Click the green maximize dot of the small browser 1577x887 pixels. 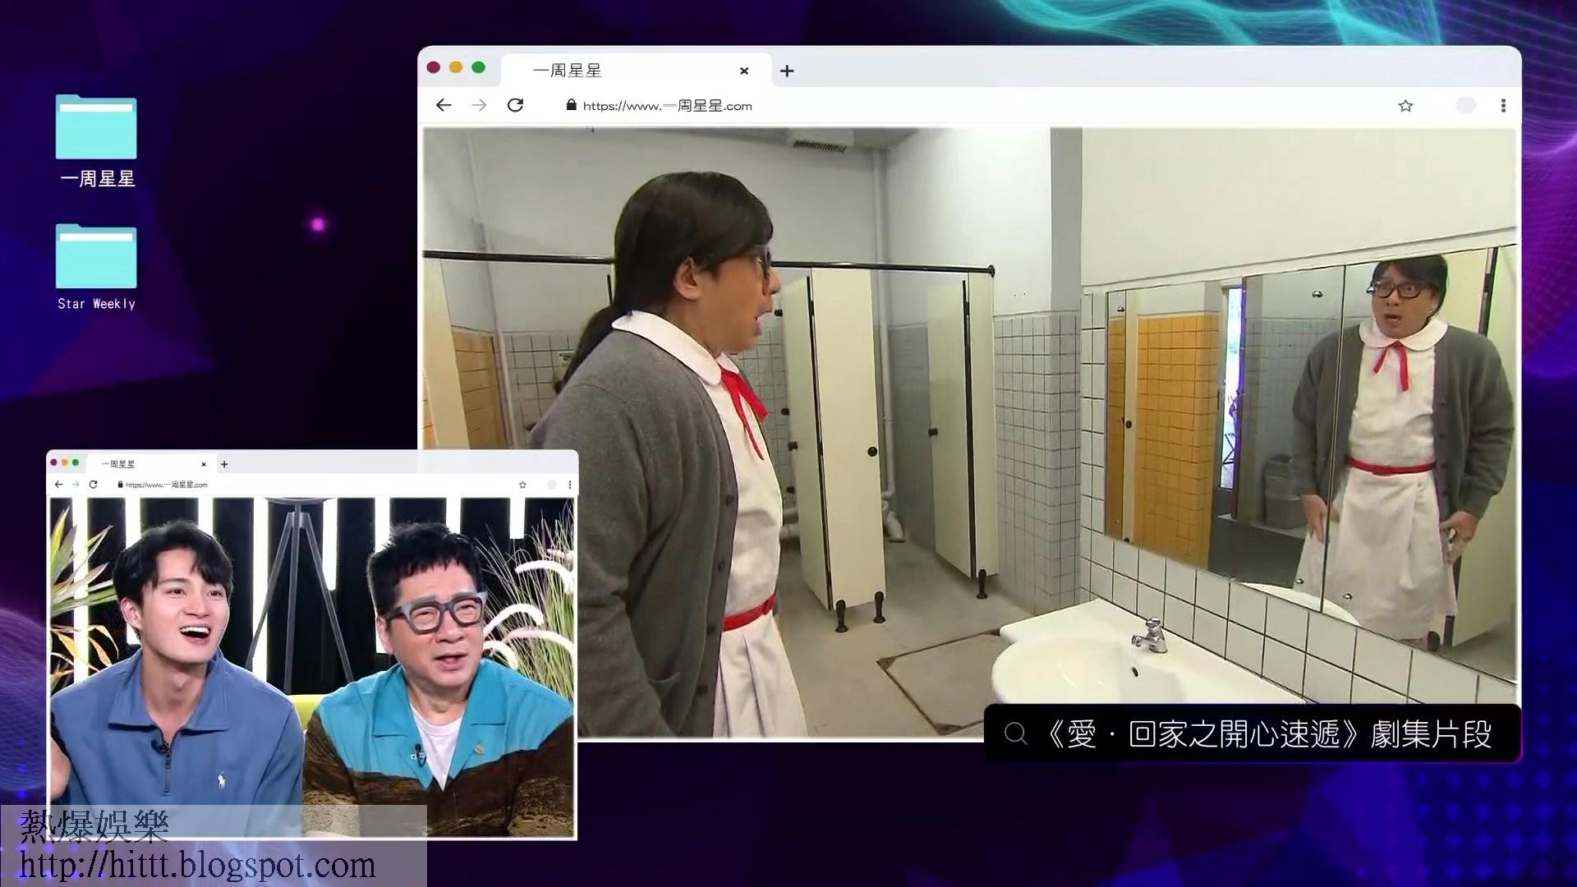pyautogui.click(x=76, y=462)
